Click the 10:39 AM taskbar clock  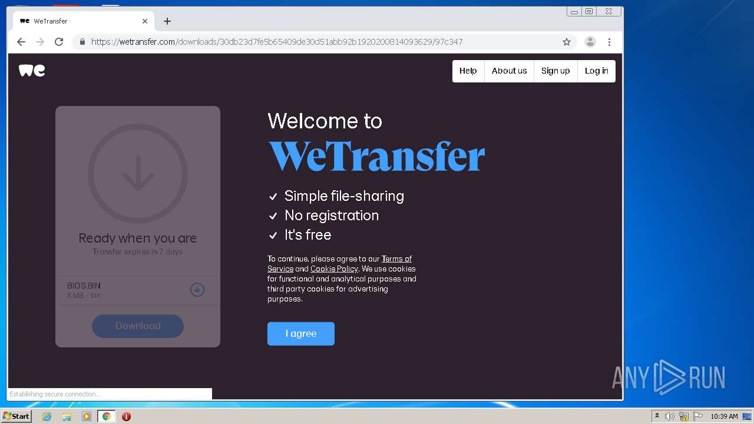724,416
